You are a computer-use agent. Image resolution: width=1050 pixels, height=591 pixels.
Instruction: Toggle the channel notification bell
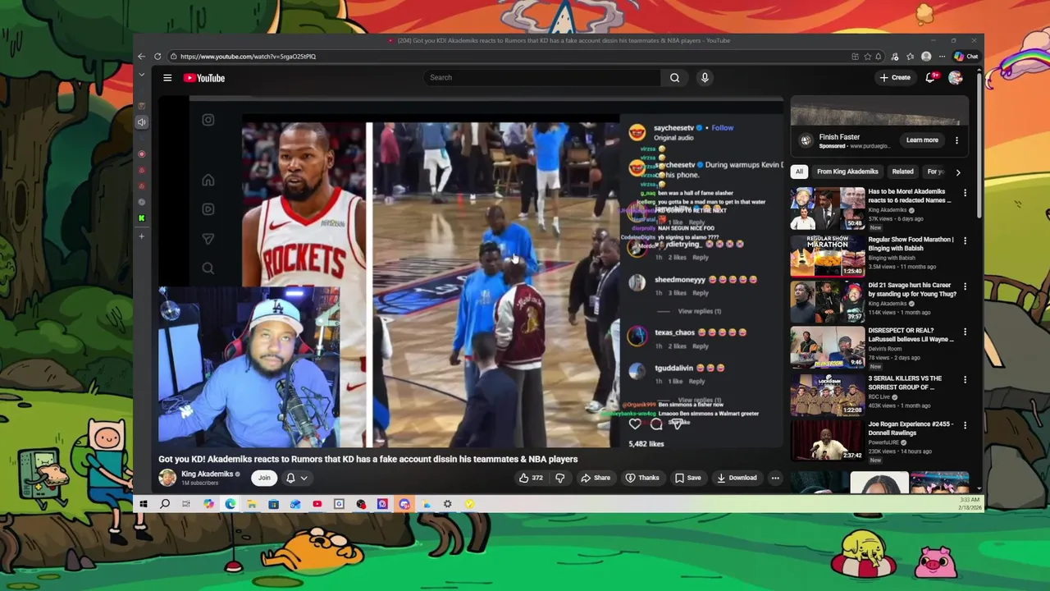point(290,478)
